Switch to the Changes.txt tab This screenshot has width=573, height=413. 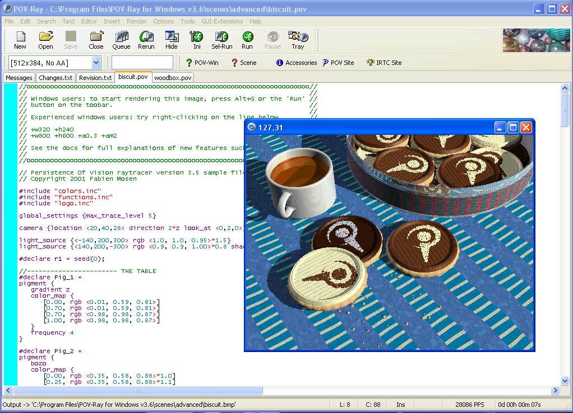(x=56, y=78)
